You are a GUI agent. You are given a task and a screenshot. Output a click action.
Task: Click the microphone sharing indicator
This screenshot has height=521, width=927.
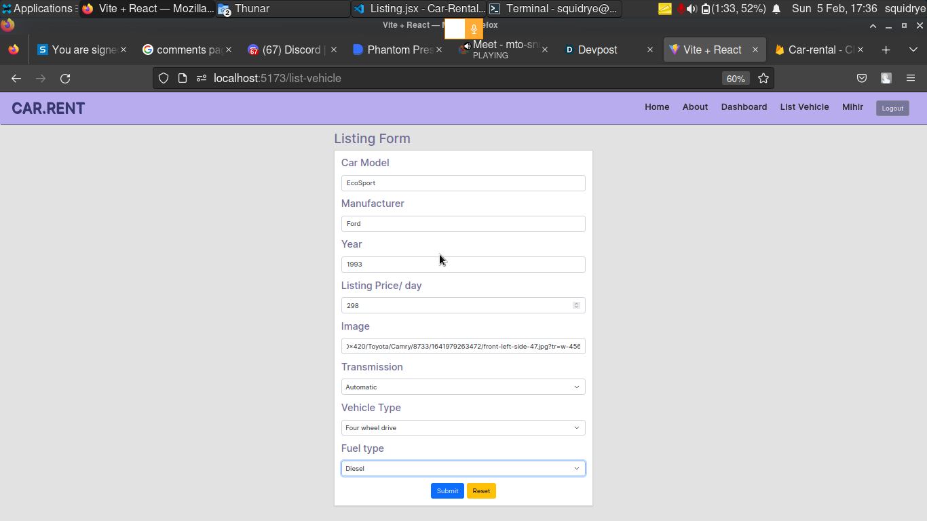pos(474,28)
